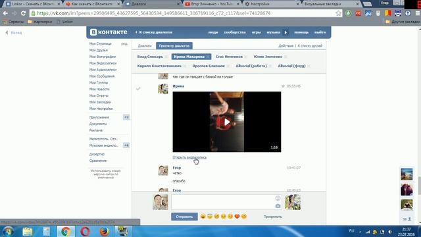Open dialog with Кирилл Константинович

(159, 66)
